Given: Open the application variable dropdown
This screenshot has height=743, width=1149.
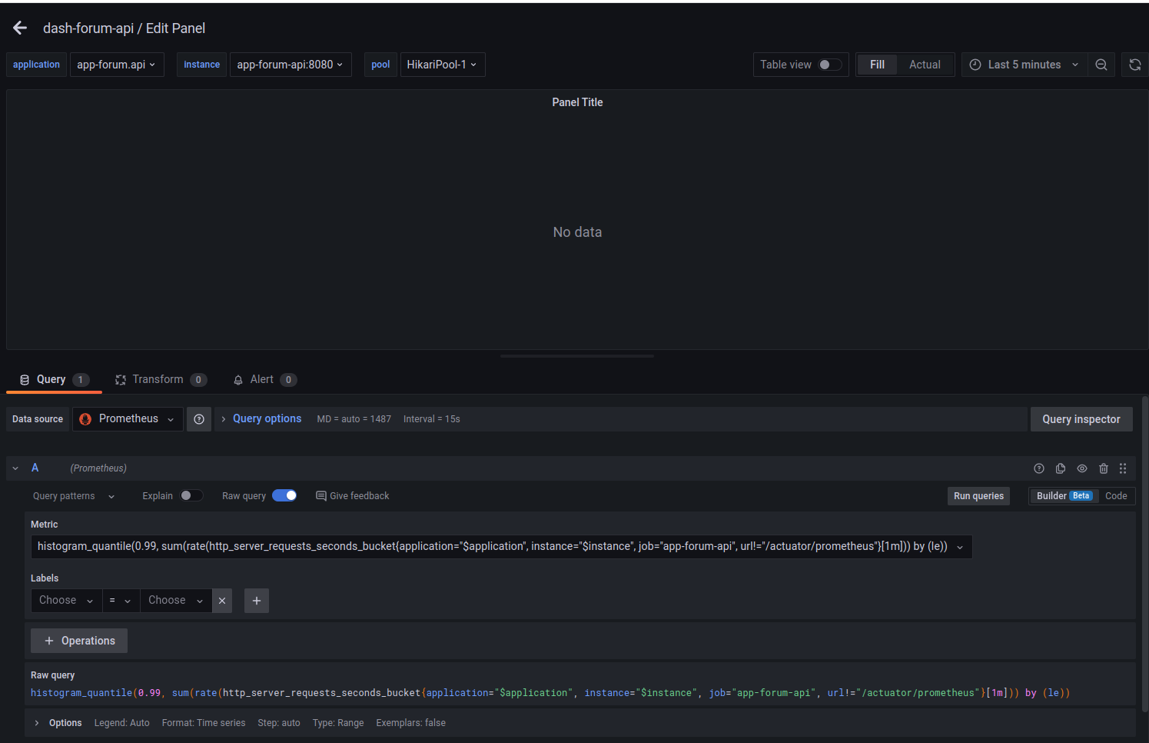Looking at the screenshot, I should click(x=117, y=65).
